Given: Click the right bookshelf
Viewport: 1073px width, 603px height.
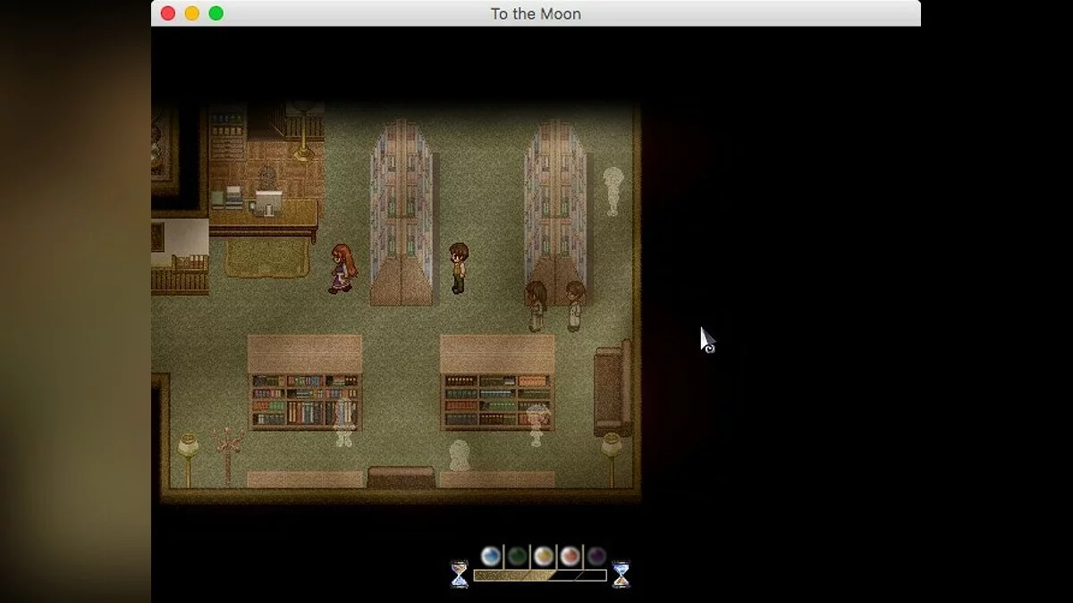Looking at the screenshot, I should [497, 382].
